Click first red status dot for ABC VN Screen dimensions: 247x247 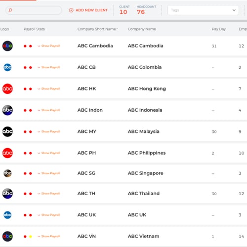tap(25, 237)
